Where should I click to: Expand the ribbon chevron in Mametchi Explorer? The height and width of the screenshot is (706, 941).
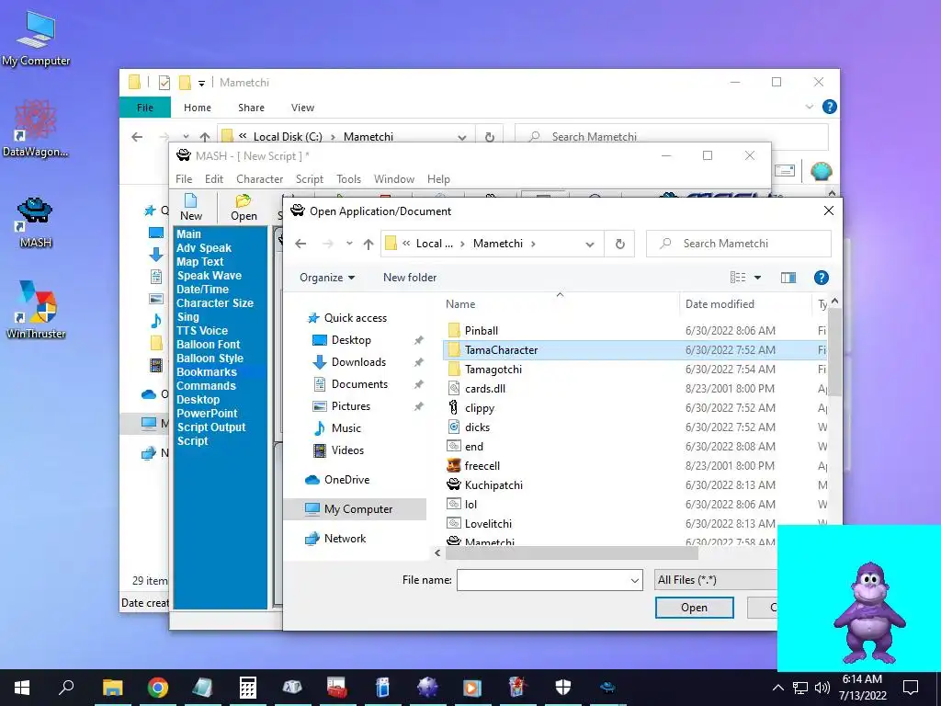click(809, 107)
